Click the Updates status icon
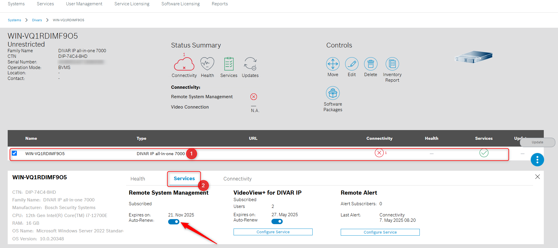Image resolution: width=558 pixels, height=248 pixels. pyautogui.click(x=250, y=64)
